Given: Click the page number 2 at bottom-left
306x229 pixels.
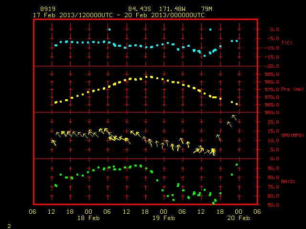Looking at the screenshot, I should 9,226.
